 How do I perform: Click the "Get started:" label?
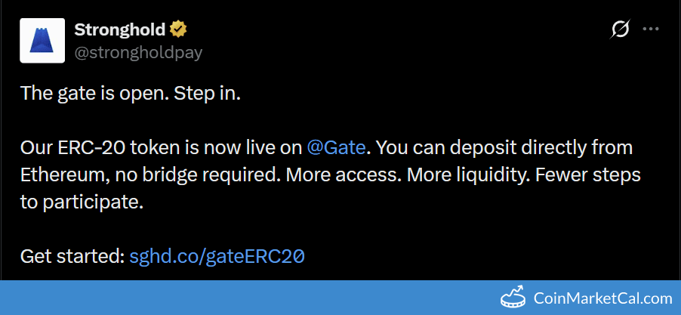point(72,256)
